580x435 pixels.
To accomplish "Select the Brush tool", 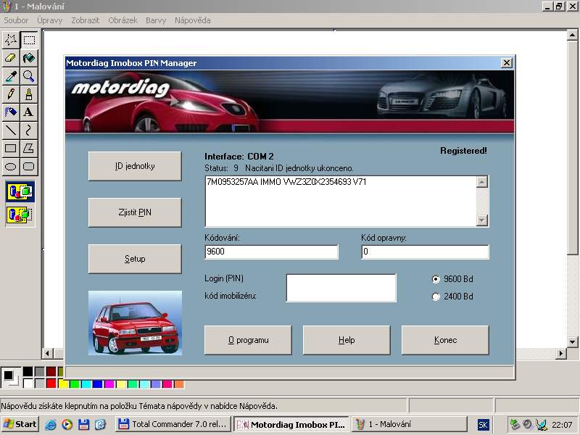I will 29,94.
